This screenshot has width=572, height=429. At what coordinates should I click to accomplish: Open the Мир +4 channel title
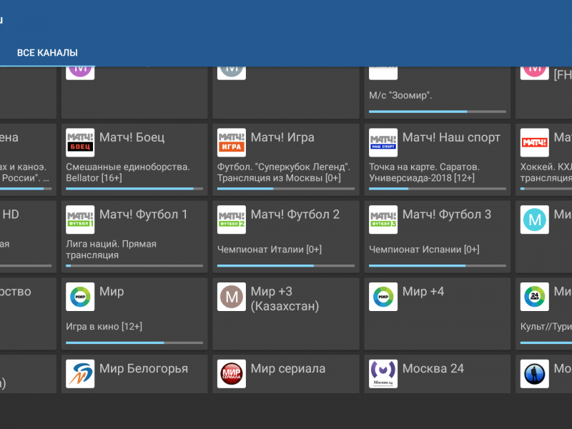[x=423, y=292]
